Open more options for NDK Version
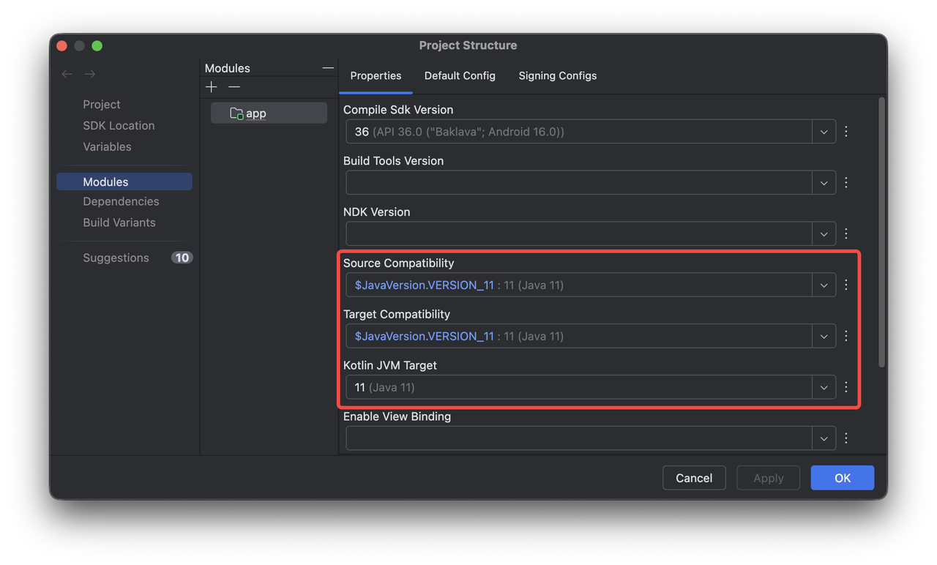The height and width of the screenshot is (565, 937). [846, 233]
